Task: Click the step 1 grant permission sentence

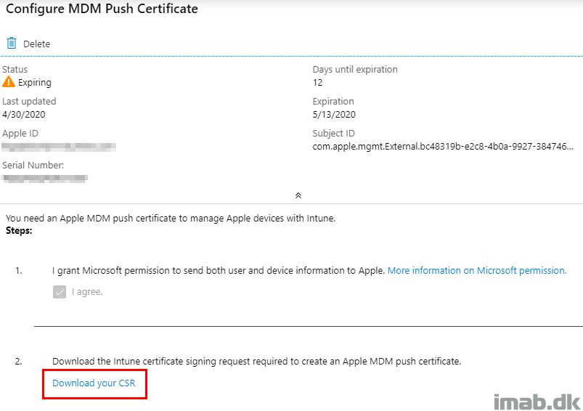Action: point(218,270)
